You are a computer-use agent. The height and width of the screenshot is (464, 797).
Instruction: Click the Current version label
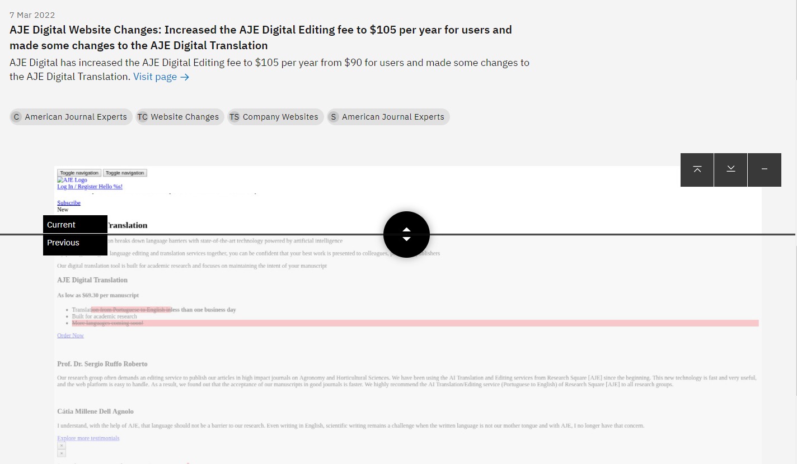pos(75,225)
